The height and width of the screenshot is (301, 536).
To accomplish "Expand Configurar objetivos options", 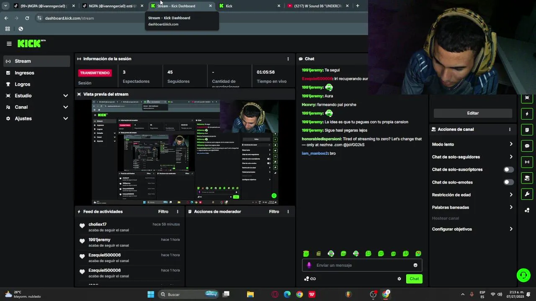I will [511, 229].
